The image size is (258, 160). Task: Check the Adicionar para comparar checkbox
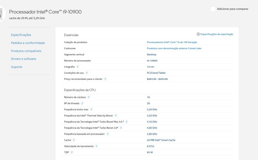click(x=213, y=9)
